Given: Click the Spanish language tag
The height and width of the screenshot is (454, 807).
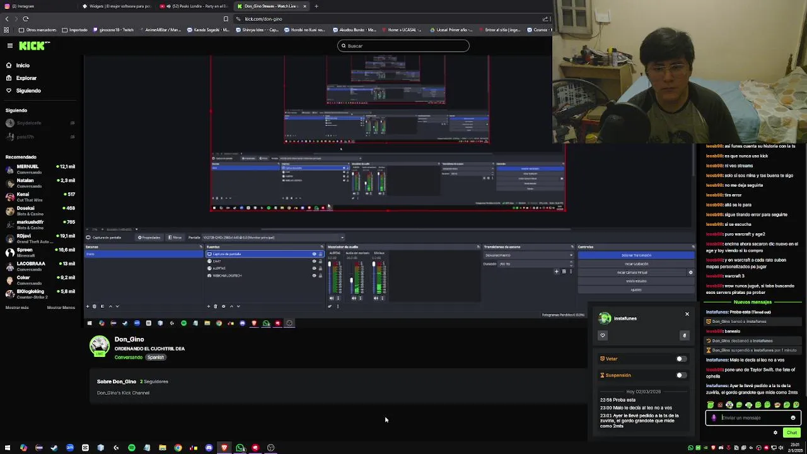Looking at the screenshot, I should [156, 358].
